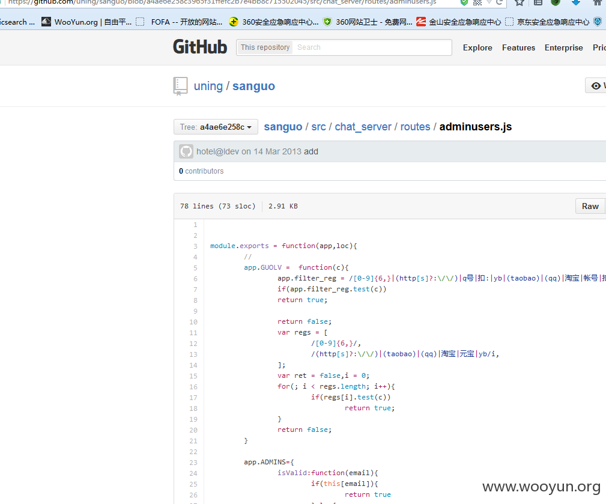Click the green round extension icon

pos(556,2)
